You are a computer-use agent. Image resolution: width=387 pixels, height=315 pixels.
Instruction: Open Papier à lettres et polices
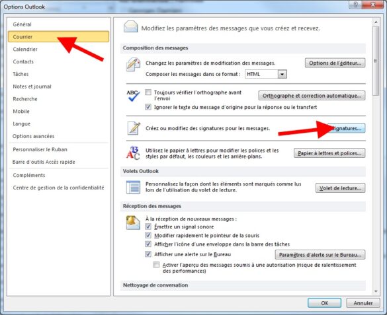329,153
